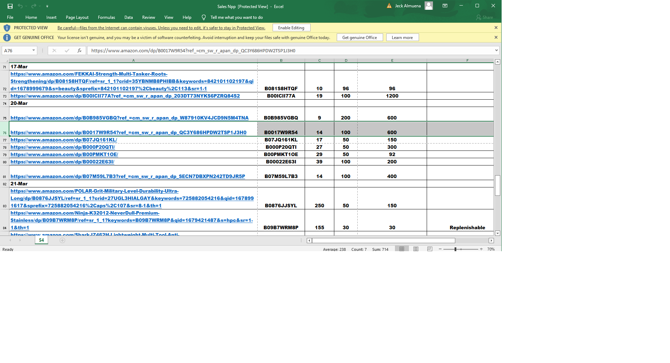This screenshot has height=363, width=670.
Task: Open the Formulas ribbon tab
Action: (106, 17)
